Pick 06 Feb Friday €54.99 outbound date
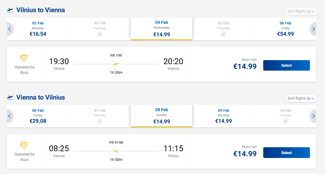 285,29
